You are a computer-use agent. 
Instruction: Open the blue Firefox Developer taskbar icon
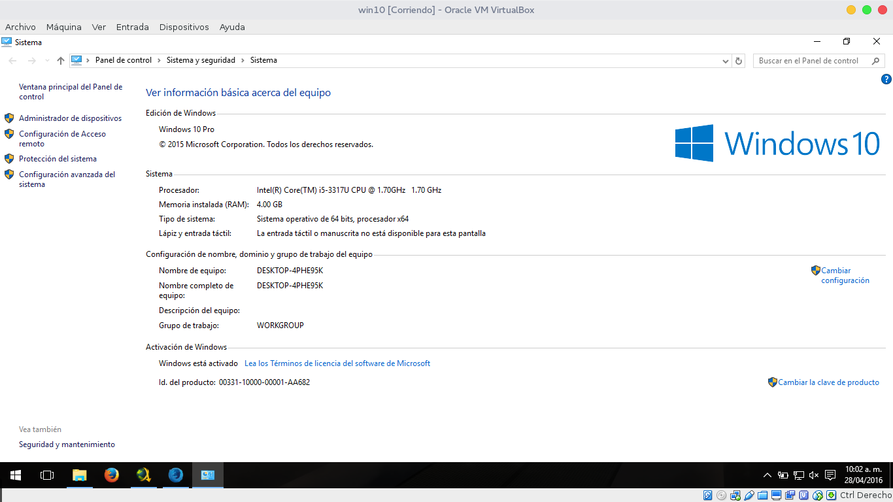pos(175,475)
